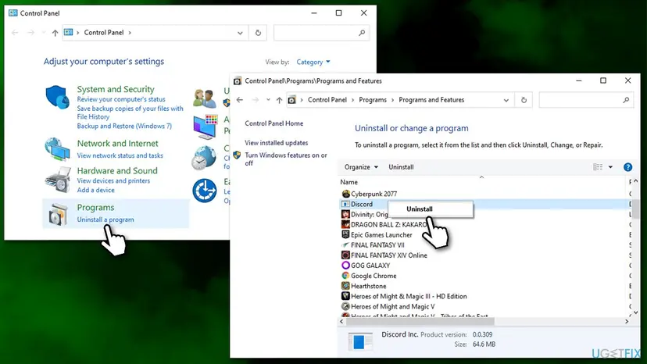Image resolution: width=647 pixels, height=364 pixels.
Task: Click up arrow in back Control Panel window
Action: pos(55,33)
